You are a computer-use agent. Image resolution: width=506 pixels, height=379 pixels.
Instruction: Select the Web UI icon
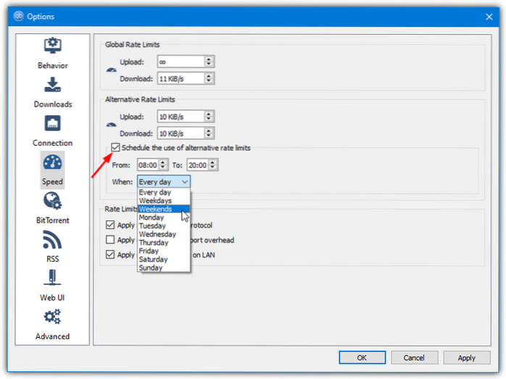[x=52, y=279]
